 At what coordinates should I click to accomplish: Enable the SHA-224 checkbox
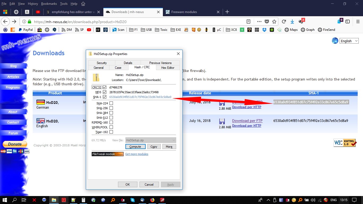pyautogui.click(x=111, y=103)
